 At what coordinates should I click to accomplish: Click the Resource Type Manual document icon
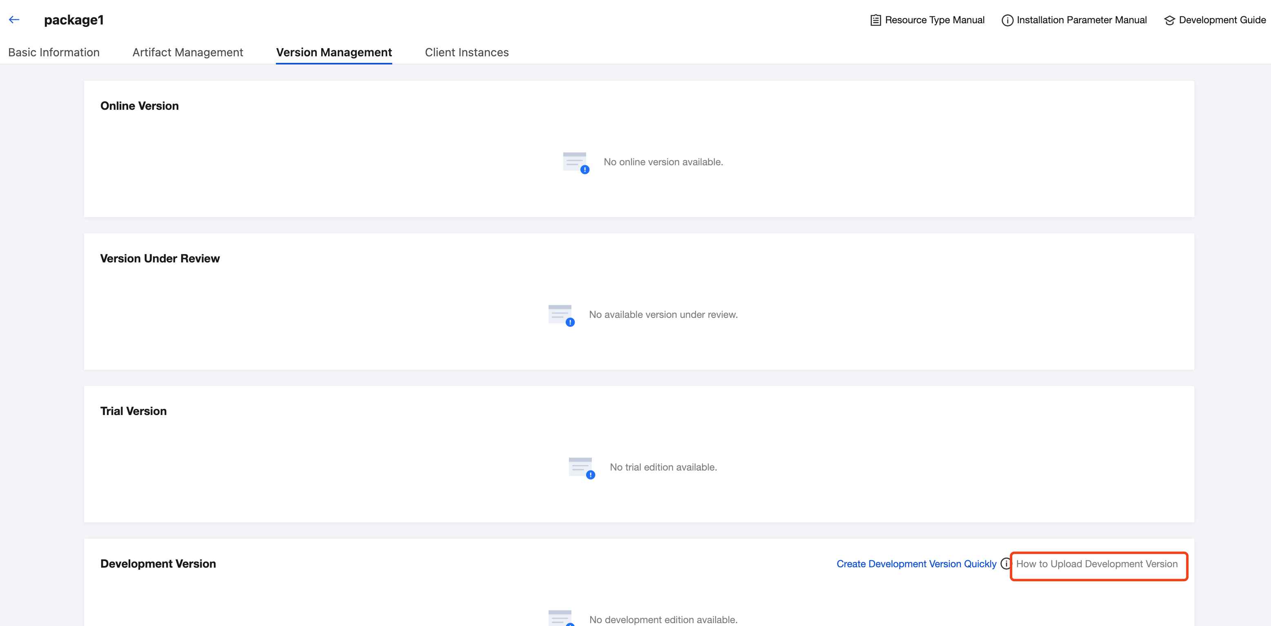tap(875, 20)
